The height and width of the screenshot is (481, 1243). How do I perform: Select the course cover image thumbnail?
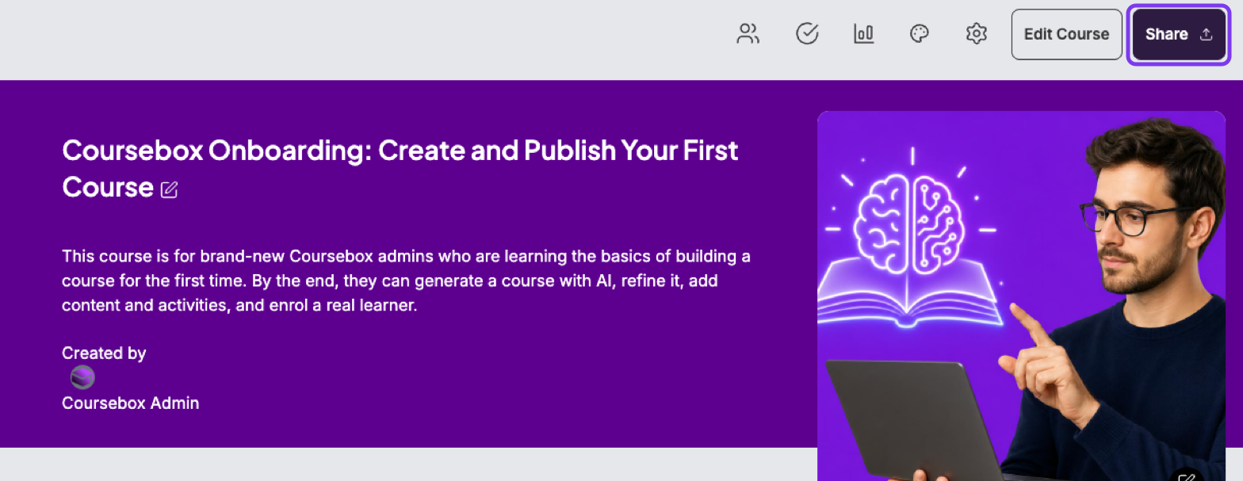pyautogui.click(x=1022, y=296)
